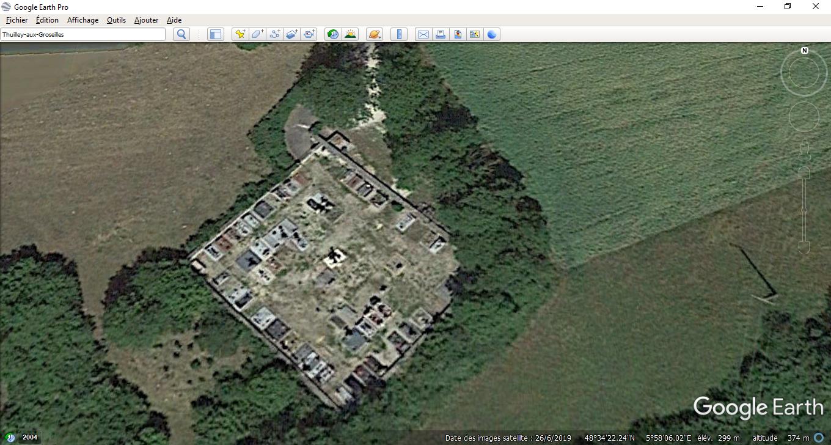Click the print icon

tap(440, 34)
